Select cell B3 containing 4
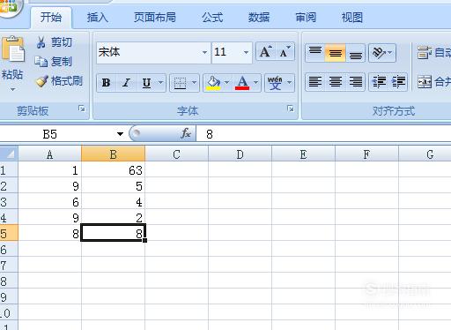 pyautogui.click(x=113, y=201)
